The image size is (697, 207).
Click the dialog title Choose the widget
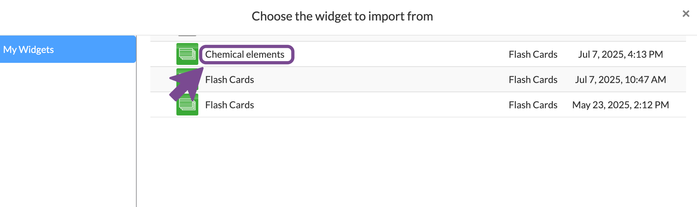pyautogui.click(x=343, y=16)
